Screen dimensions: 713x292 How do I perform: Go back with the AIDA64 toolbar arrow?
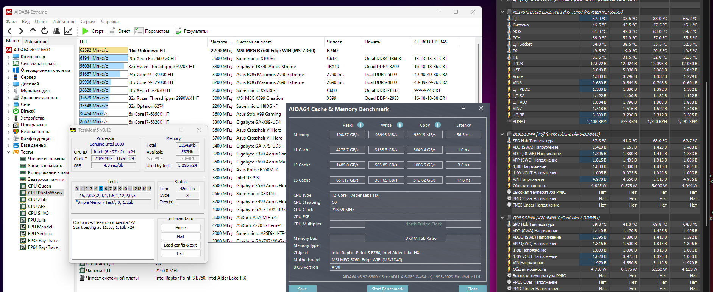10,31
